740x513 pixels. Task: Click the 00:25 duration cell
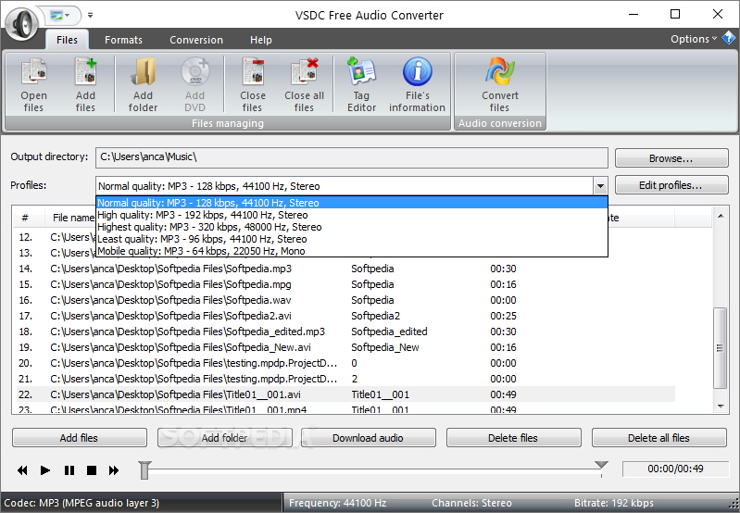coord(503,316)
